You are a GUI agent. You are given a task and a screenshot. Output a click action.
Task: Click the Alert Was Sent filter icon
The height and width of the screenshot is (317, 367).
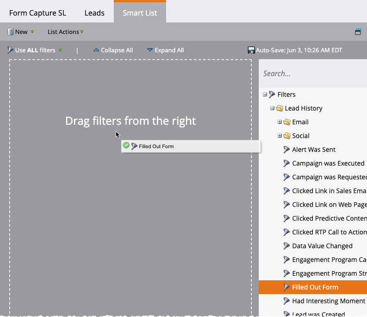287,150
